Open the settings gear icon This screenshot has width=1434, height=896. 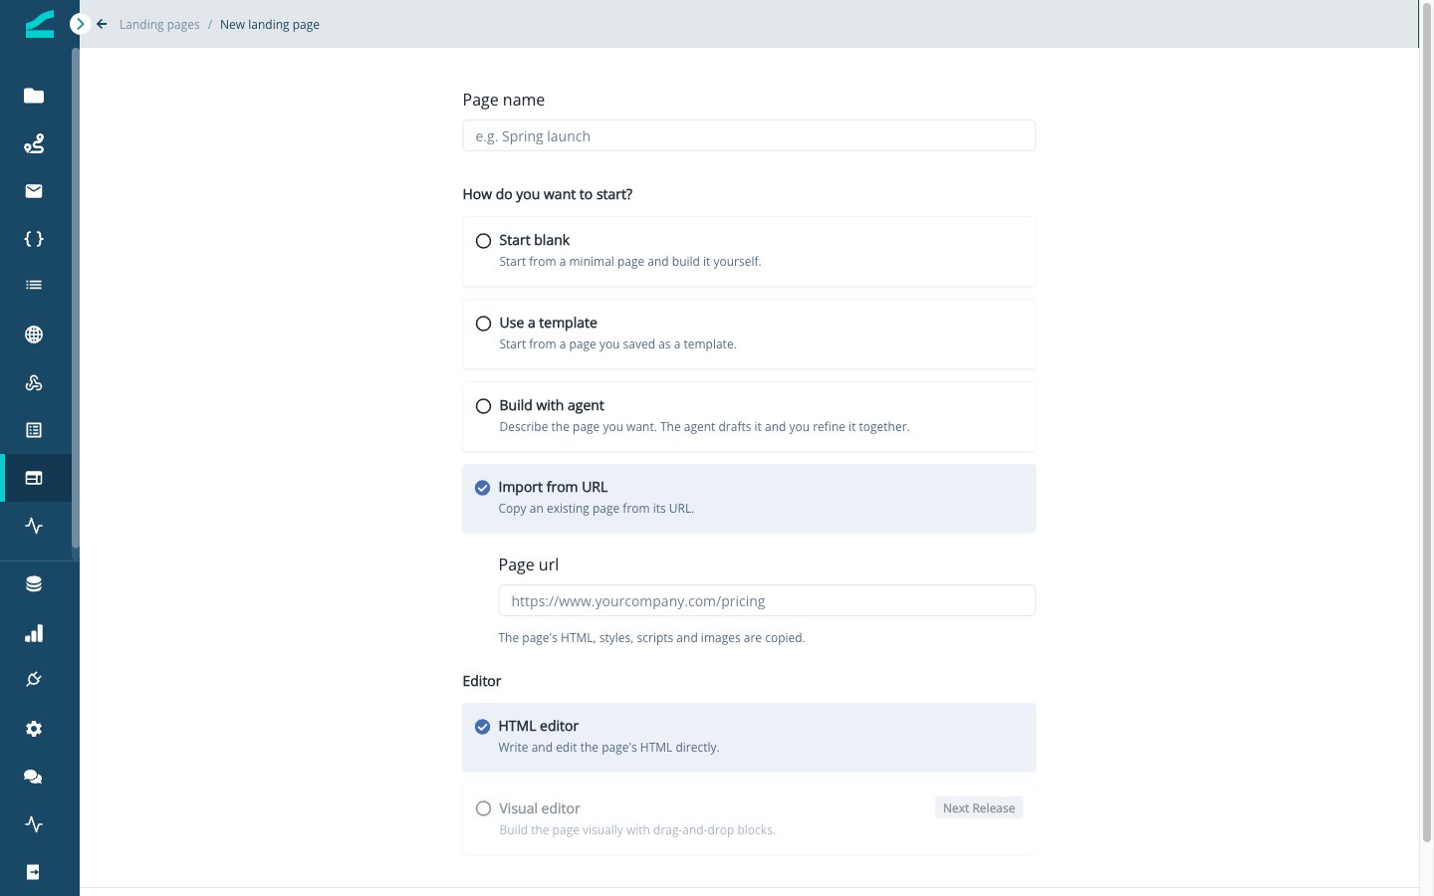(34, 729)
